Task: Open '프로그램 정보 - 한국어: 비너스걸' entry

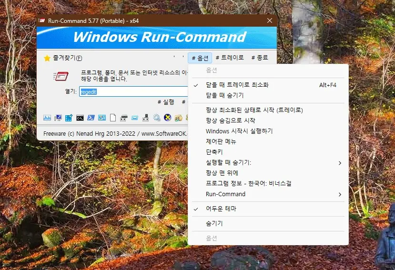Action: [x=268, y=184]
